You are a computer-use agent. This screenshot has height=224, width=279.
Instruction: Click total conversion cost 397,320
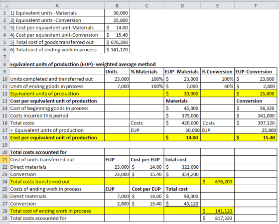256,123
